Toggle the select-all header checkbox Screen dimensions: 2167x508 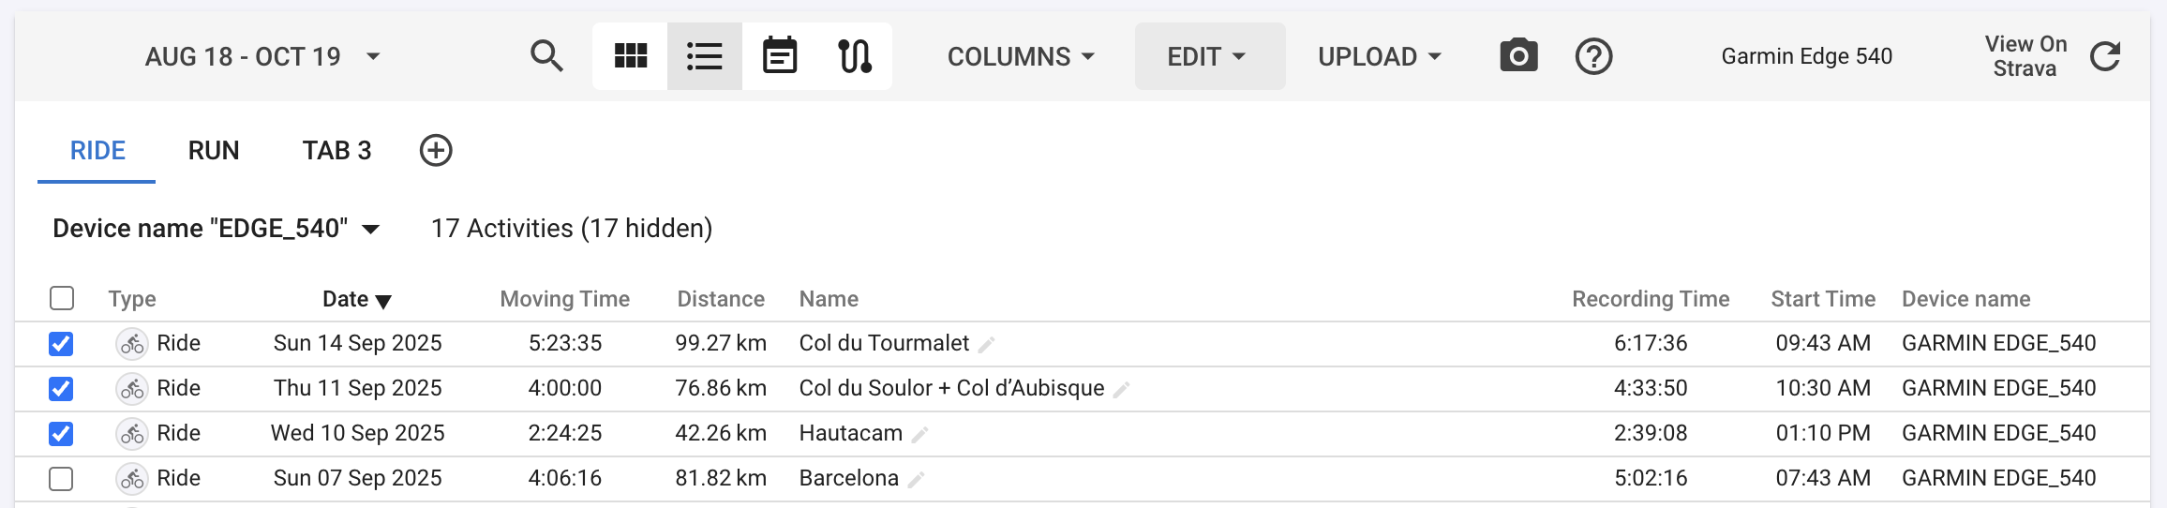coord(61,298)
